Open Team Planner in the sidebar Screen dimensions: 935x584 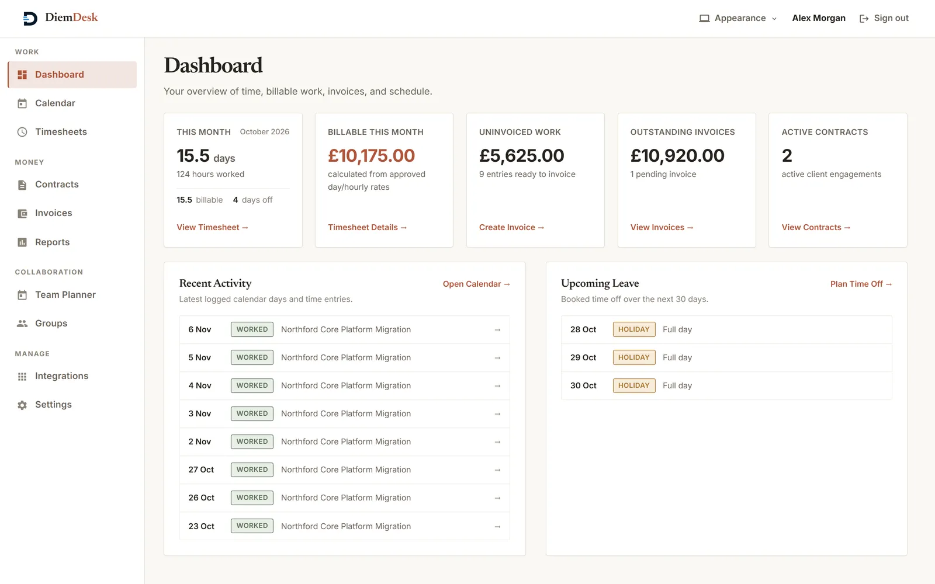[x=72, y=295]
